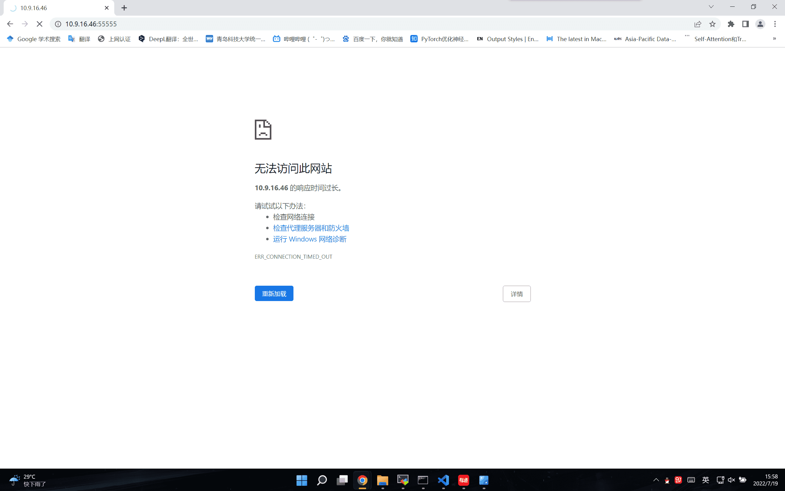The width and height of the screenshot is (785, 491).
Task: Open the PyTorch优化神经 bookmark
Action: [439, 39]
